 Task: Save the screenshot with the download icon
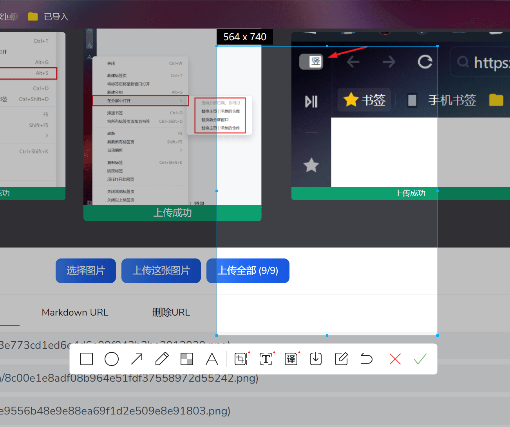[316, 359]
